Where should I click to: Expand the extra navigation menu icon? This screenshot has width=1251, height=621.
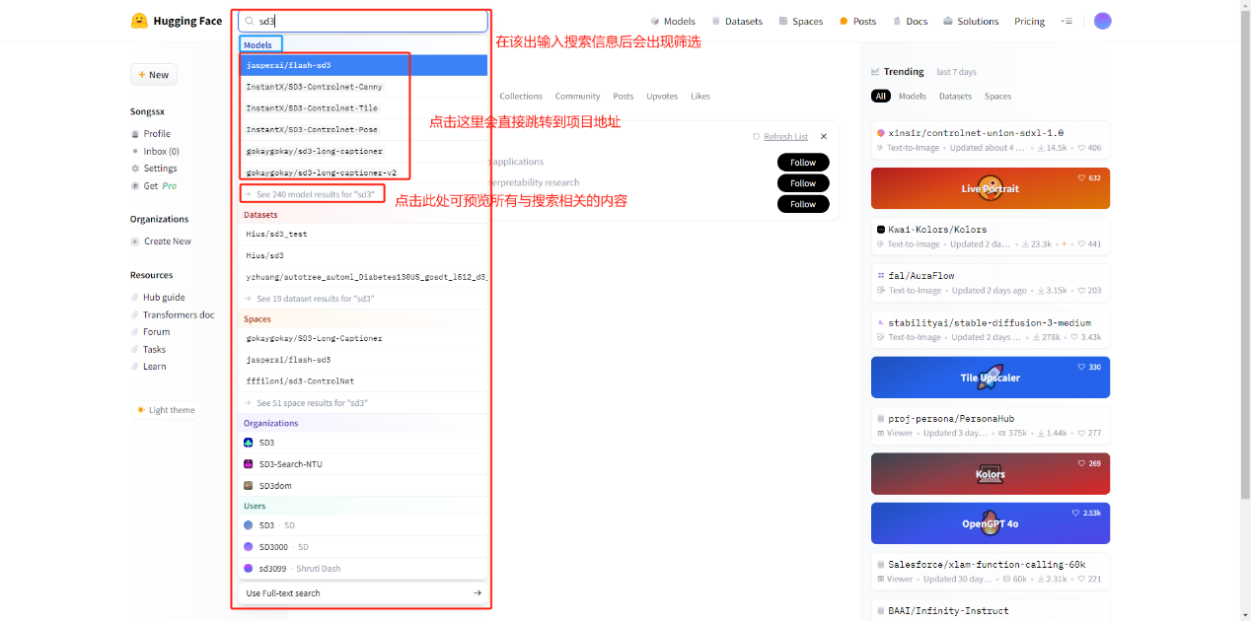coord(1066,21)
